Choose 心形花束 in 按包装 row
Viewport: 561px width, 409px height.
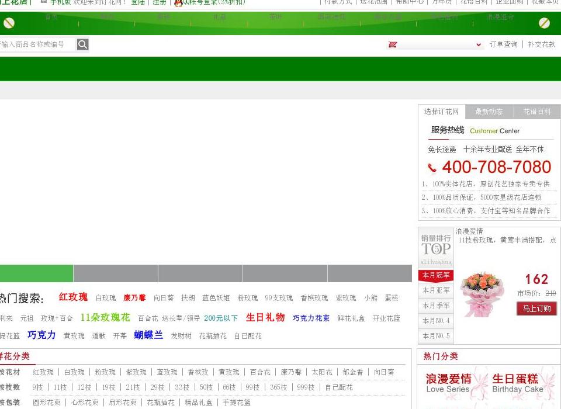click(85, 403)
